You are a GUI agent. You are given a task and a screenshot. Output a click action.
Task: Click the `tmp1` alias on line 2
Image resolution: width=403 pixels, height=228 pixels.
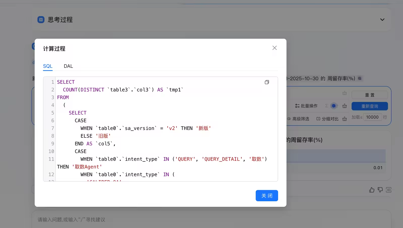175,90
